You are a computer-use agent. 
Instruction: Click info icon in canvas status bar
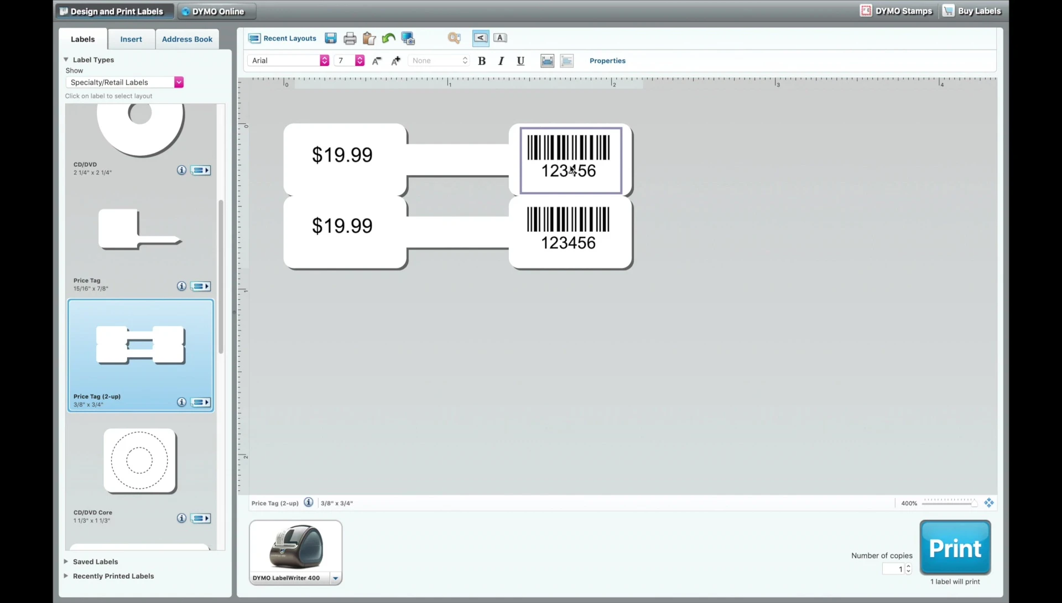pos(309,502)
